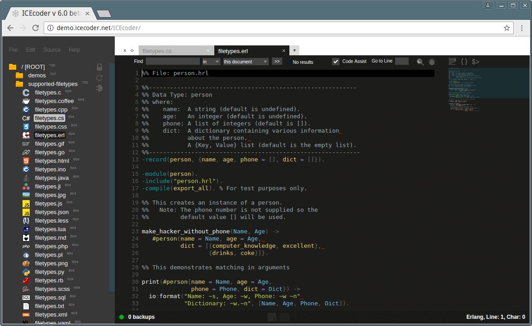Open the search magnifier tool

(x=420, y=62)
